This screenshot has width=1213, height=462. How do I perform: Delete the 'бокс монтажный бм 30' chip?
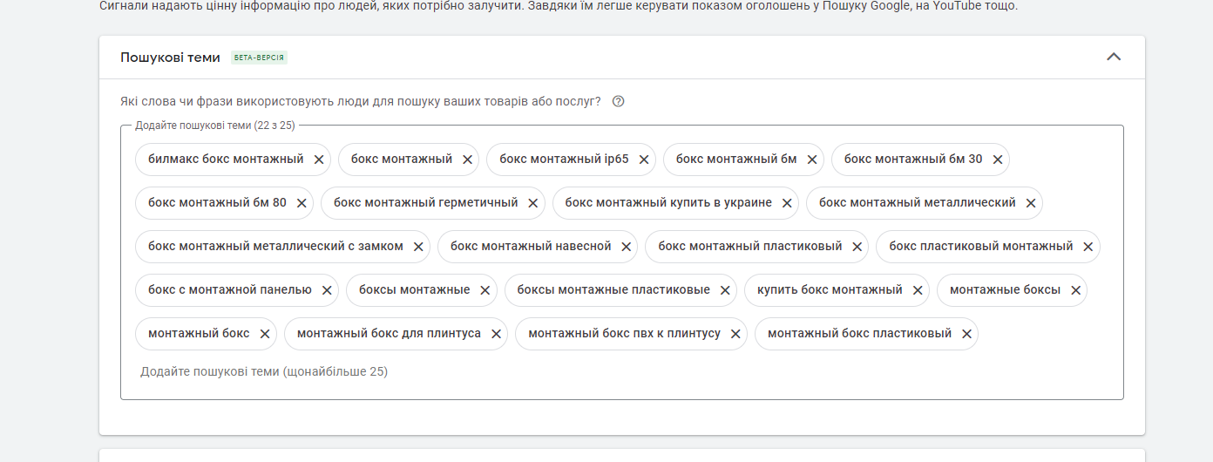pos(998,160)
